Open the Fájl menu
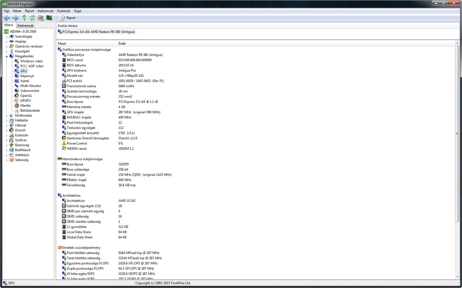This screenshot has width=462, height=288. [x=7, y=11]
